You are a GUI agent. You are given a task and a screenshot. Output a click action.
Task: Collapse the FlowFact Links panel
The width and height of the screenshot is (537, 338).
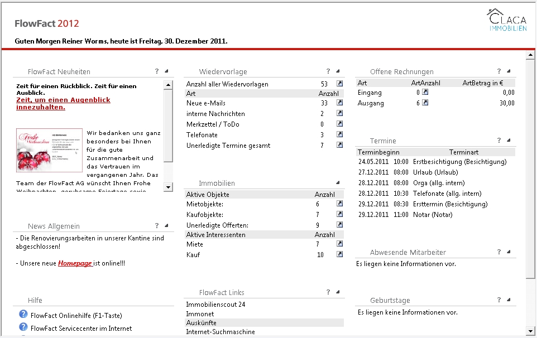click(x=338, y=292)
